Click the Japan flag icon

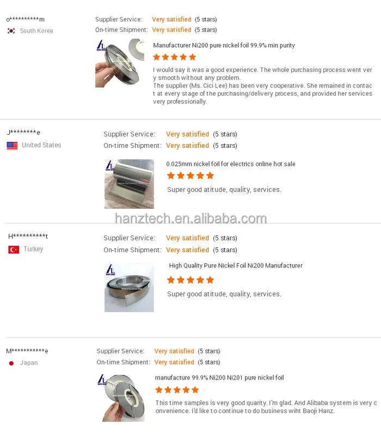tap(11, 363)
